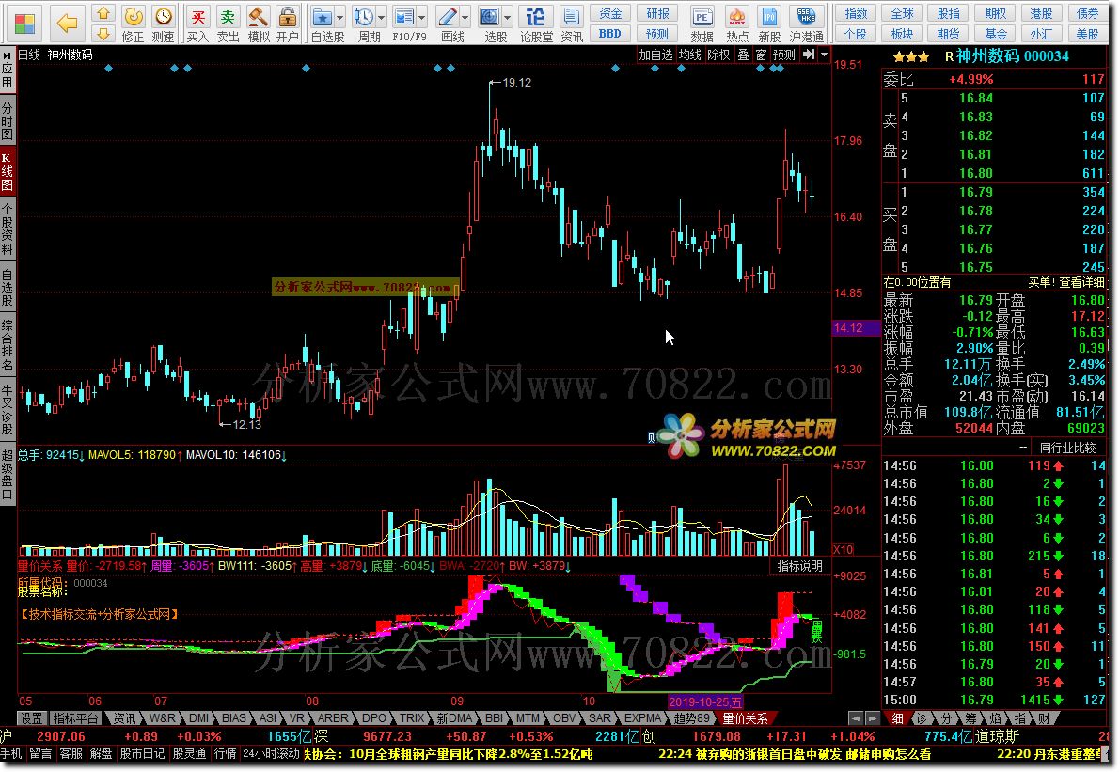Click the BBD button

[610, 33]
